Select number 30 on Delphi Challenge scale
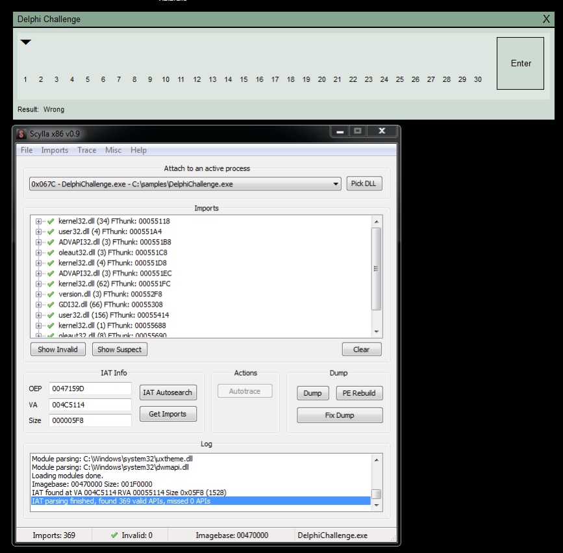This screenshot has height=553, width=563. (x=477, y=79)
